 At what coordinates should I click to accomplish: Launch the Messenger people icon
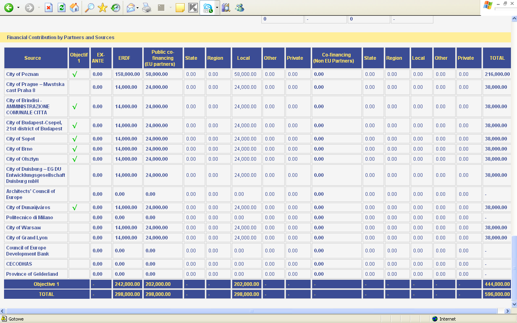click(240, 8)
